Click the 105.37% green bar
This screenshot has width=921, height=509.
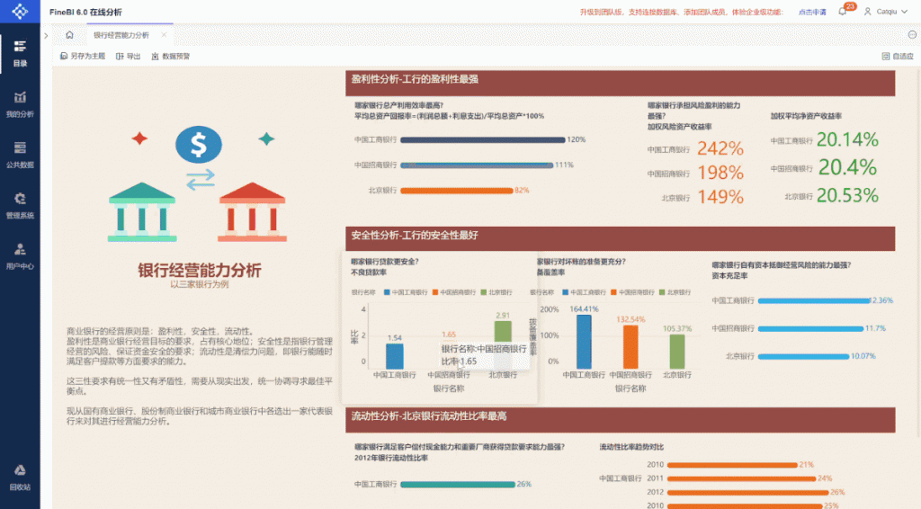coord(677,351)
